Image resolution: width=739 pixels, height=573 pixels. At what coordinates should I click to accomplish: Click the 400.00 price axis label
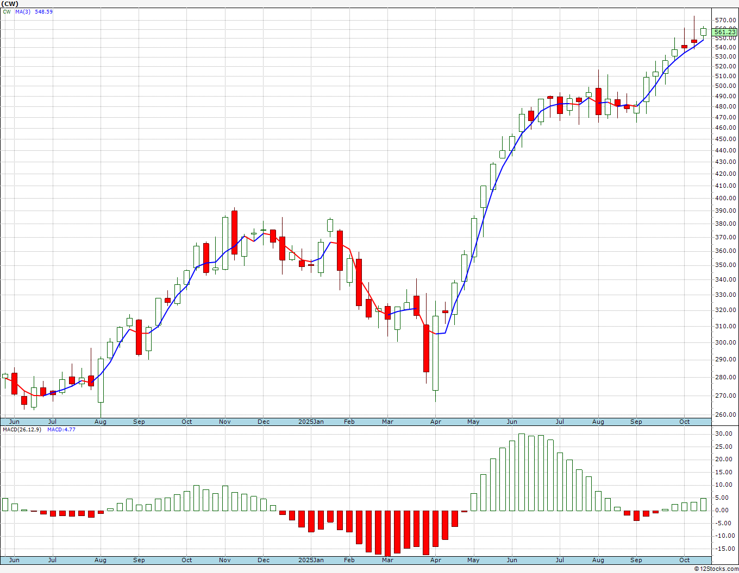coord(725,199)
